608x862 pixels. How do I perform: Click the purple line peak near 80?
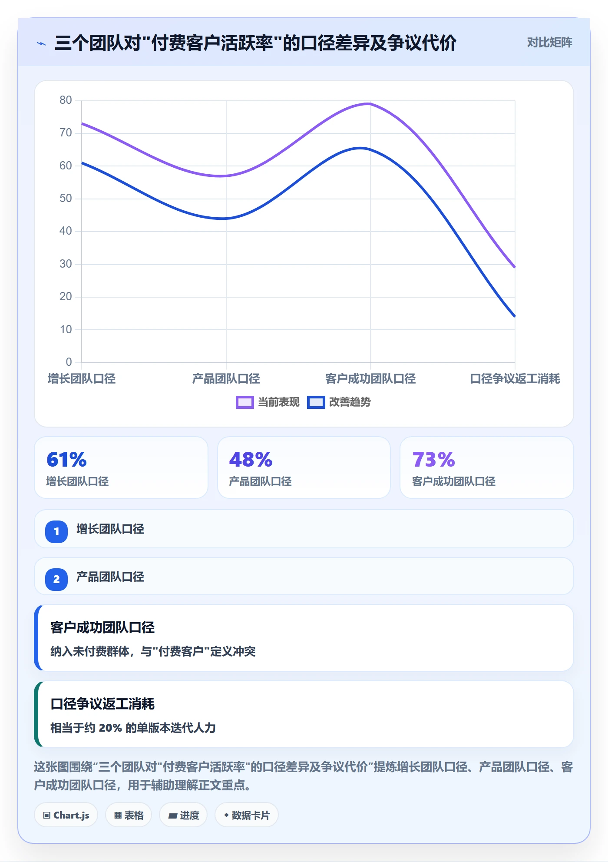[x=370, y=103]
